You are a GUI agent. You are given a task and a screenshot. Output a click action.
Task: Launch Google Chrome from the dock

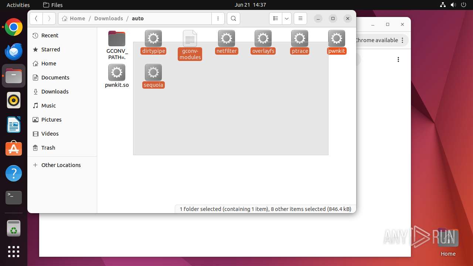[14, 27]
